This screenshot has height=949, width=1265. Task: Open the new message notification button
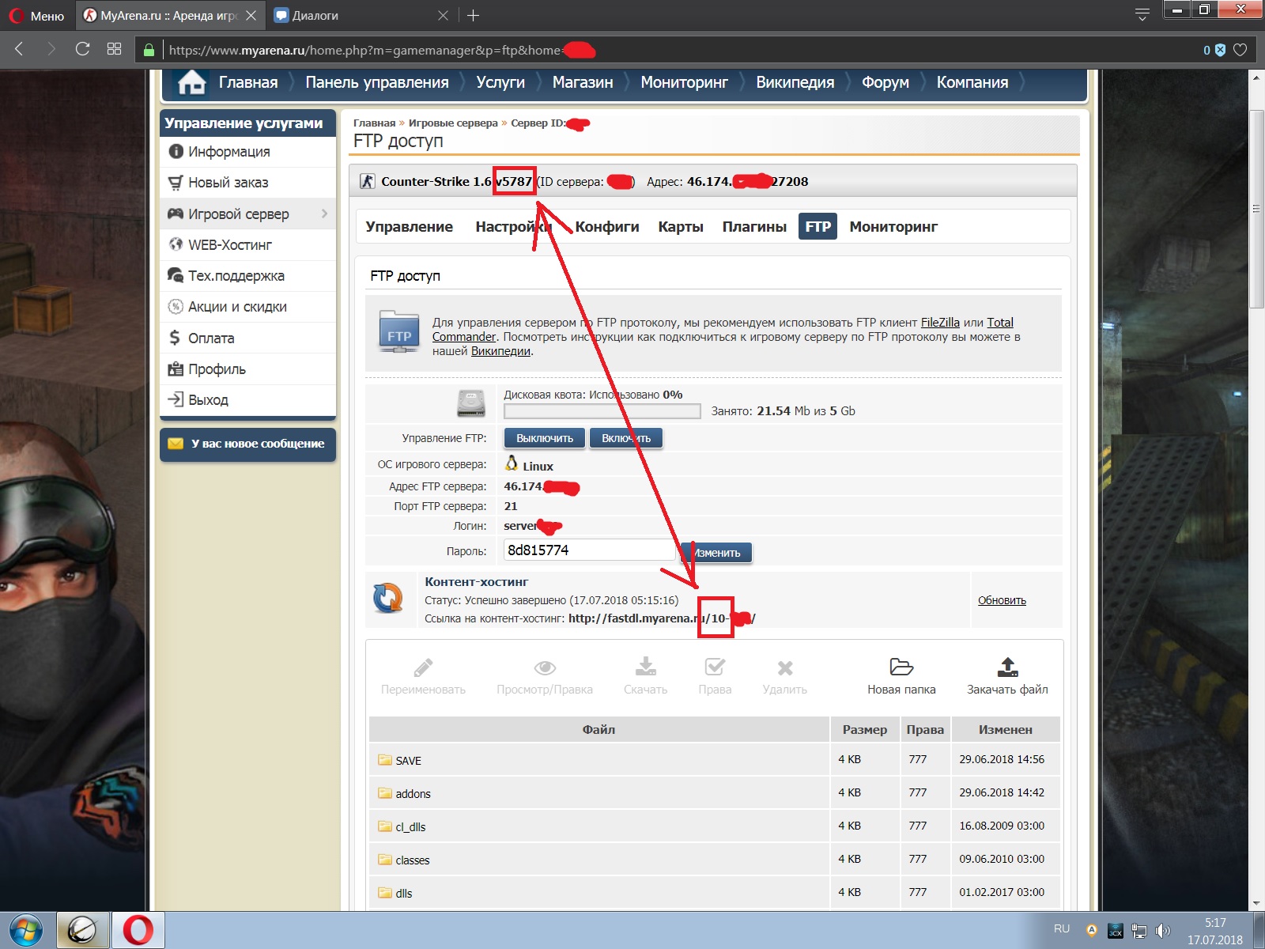247,444
